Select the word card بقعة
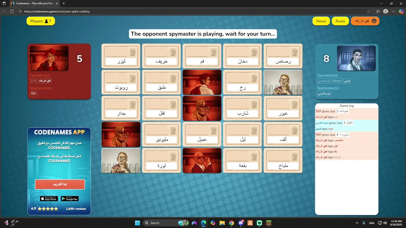Screen dimensions: 406x228 point(242,161)
